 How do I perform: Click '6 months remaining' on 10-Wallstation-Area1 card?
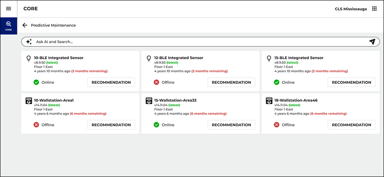(88, 114)
